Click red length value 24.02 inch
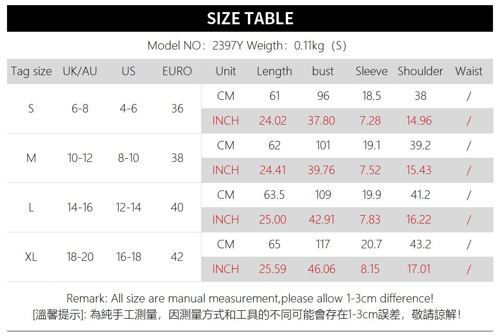 pyautogui.click(x=273, y=120)
